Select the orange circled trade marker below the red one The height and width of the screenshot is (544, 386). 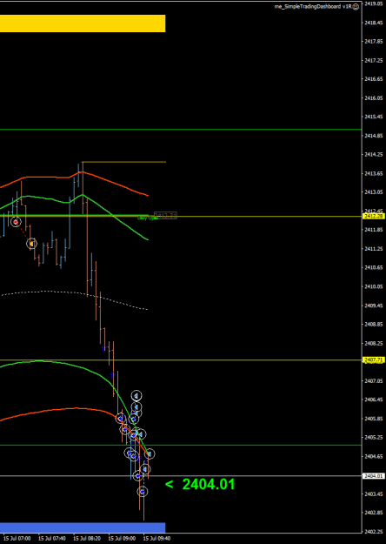tap(31, 244)
